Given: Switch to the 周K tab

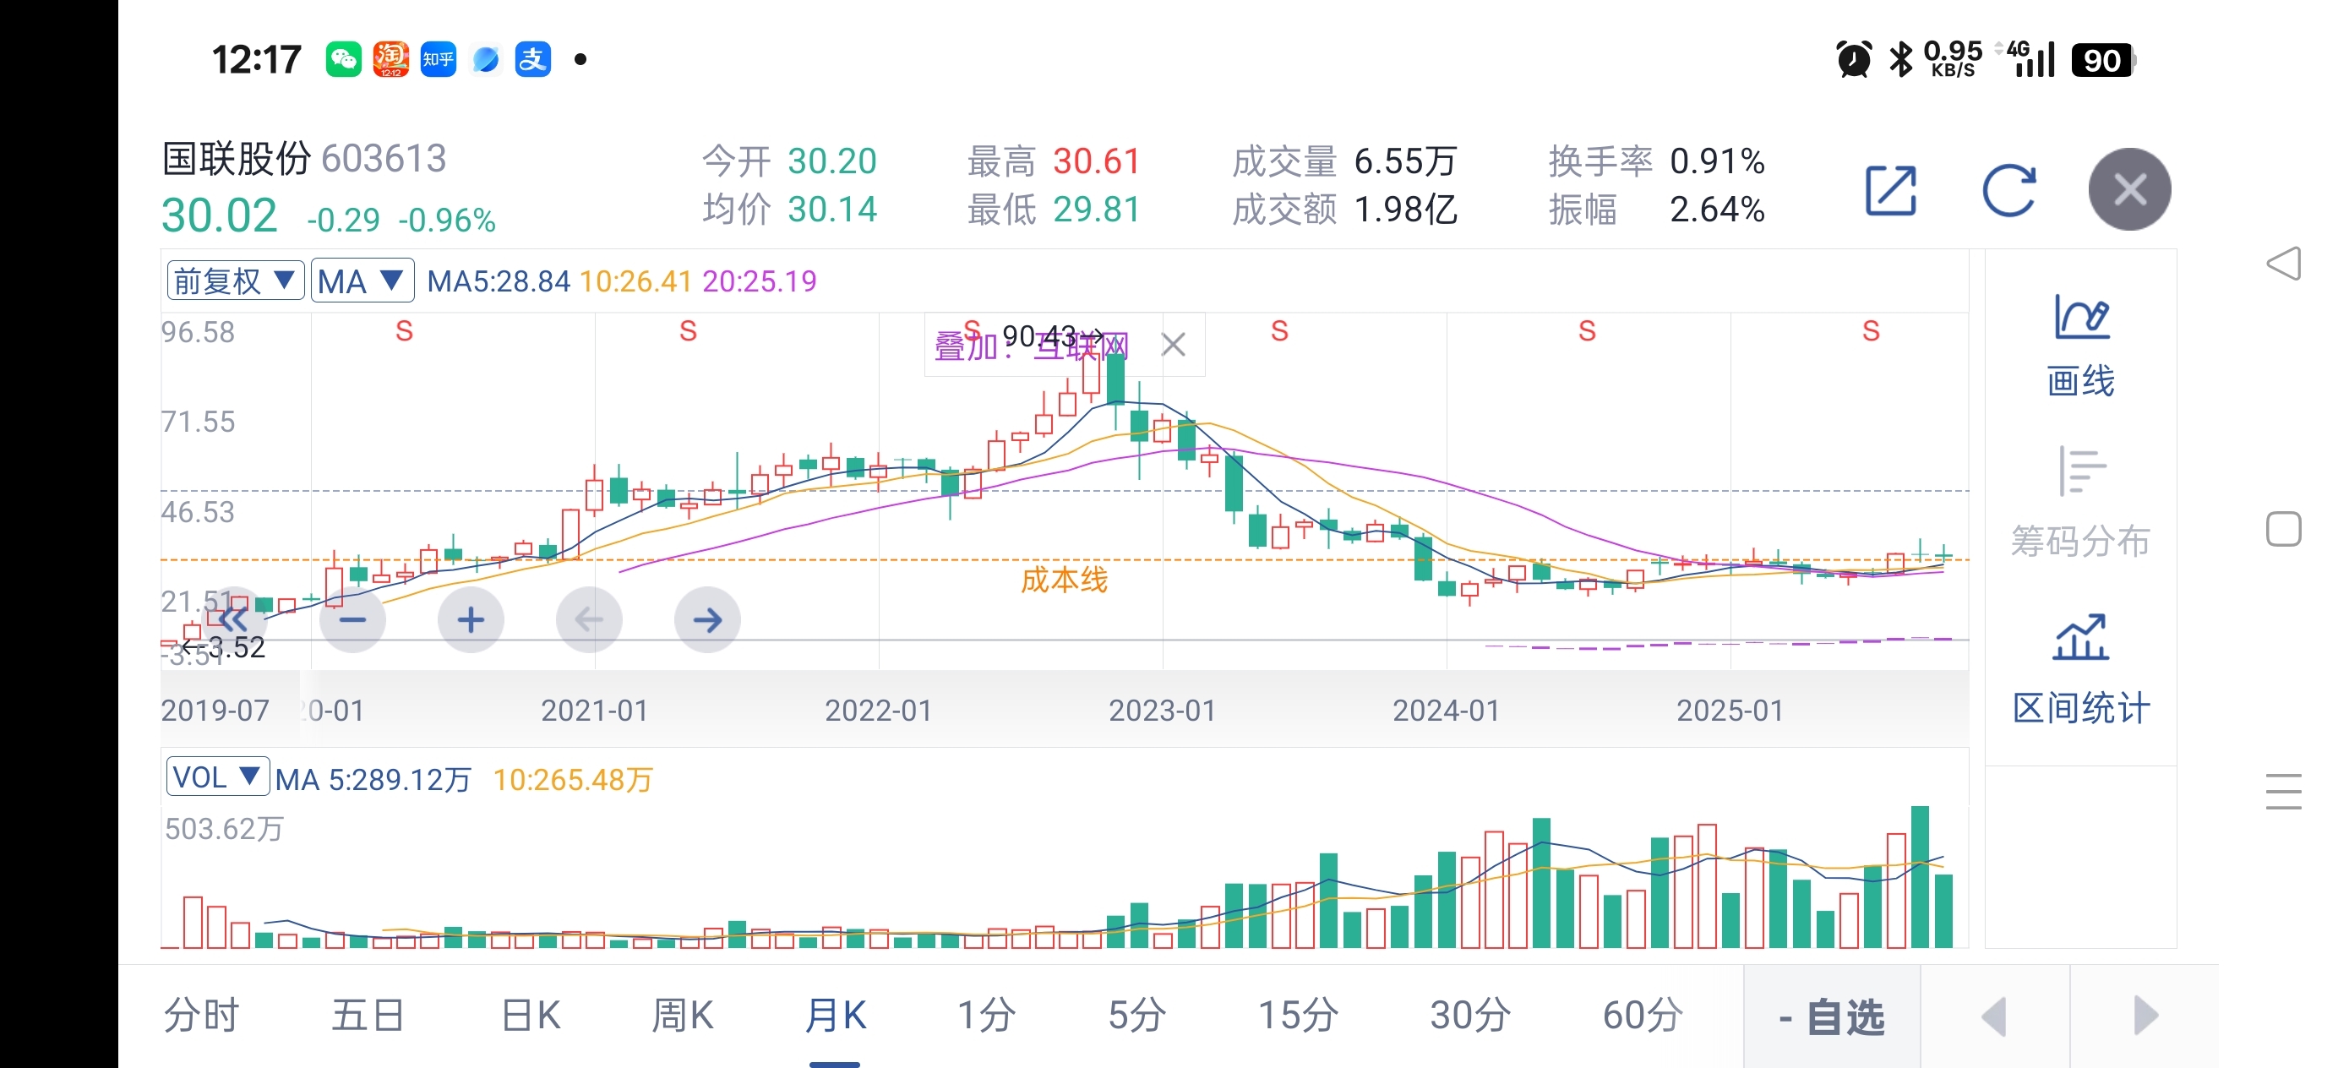Looking at the screenshot, I should [x=682, y=1015].
